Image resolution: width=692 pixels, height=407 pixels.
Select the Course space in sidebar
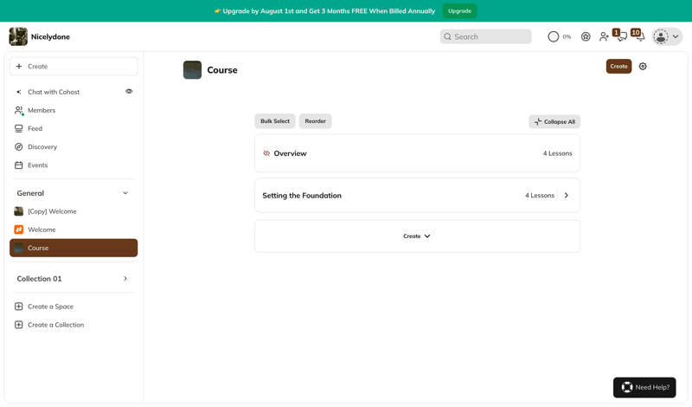click(x=74, y=248)
